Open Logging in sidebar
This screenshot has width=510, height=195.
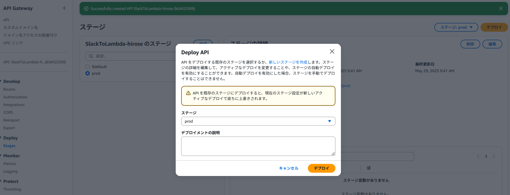coord(10,171)
